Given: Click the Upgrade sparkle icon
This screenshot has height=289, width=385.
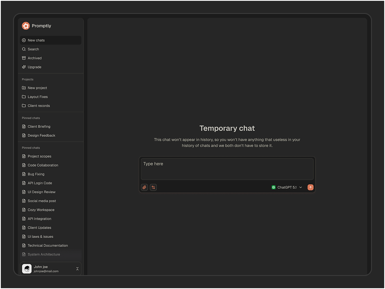Looking at the screenshot, I should pyautogui.click(x=24, y=67).
